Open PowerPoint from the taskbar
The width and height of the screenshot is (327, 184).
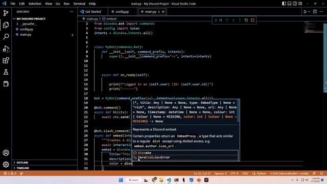pos(199,180)
